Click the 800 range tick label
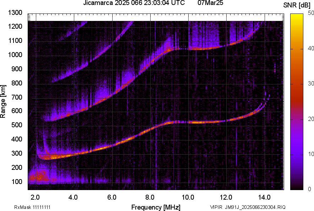The width and height of the screenshot is (314, 211). pos(17,83)
